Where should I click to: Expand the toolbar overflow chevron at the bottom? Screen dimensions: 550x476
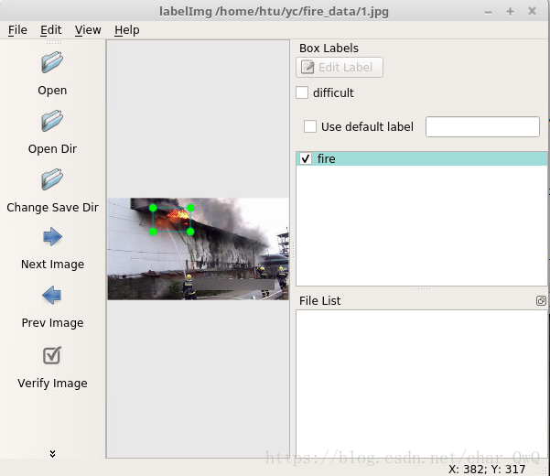(52, 453)
